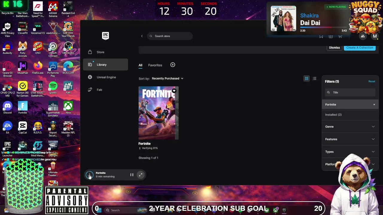Image resolution: width=383 pixels, height=215 pixels.
Task: Open CapCut desktop shortcut
Action: tap(23, 128)
